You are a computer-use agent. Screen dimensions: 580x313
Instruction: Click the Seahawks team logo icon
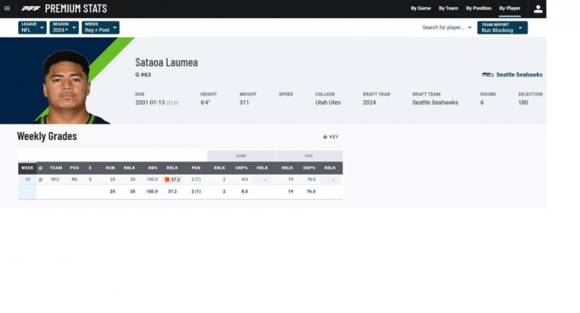pos(488,74)
